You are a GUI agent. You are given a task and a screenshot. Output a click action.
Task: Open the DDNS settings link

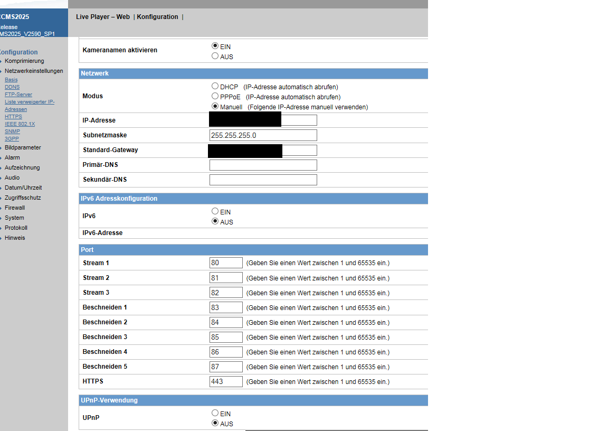tap(12, 87)
